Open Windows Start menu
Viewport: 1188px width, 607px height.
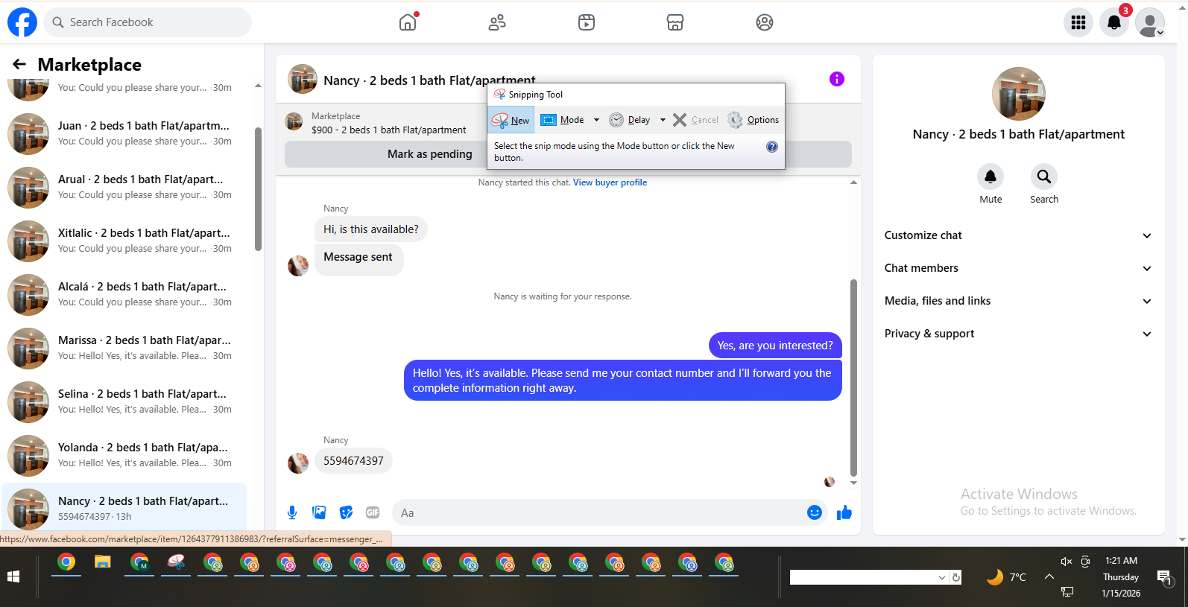point(13,576)
